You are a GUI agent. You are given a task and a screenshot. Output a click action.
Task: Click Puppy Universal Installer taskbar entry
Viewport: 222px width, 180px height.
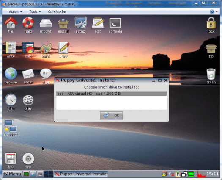(81, 174)
